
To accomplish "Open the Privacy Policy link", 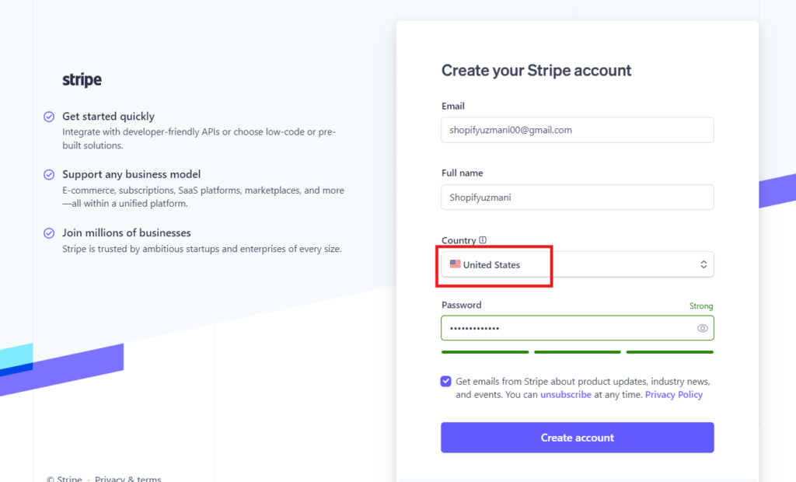I will [673, 395].
